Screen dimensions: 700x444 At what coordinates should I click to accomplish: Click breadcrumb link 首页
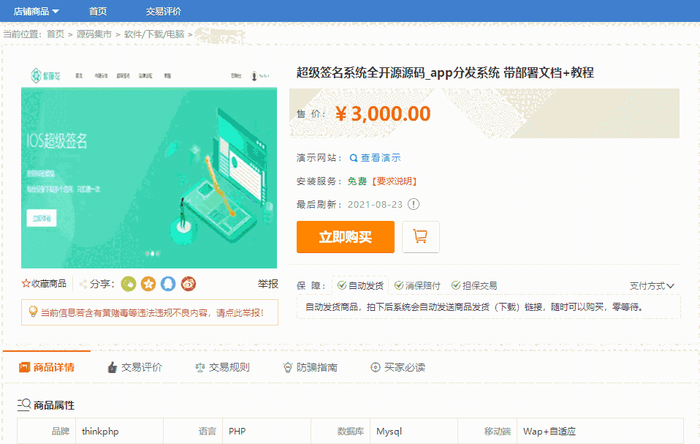point(56,34)
